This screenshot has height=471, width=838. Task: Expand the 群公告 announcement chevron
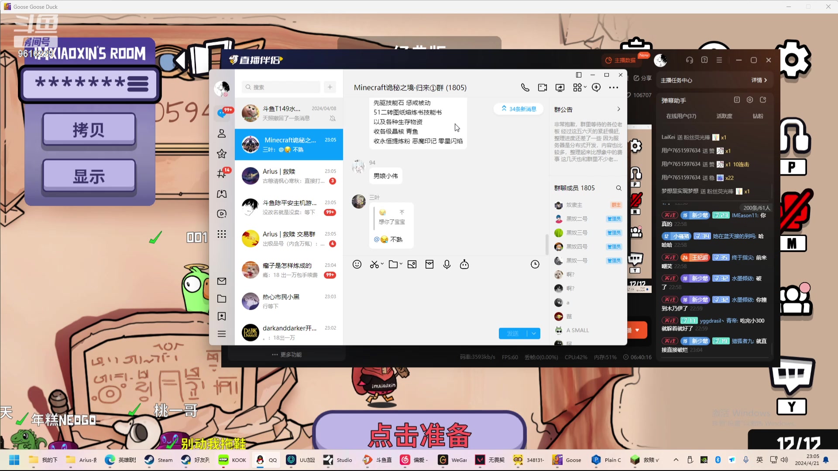618,109
